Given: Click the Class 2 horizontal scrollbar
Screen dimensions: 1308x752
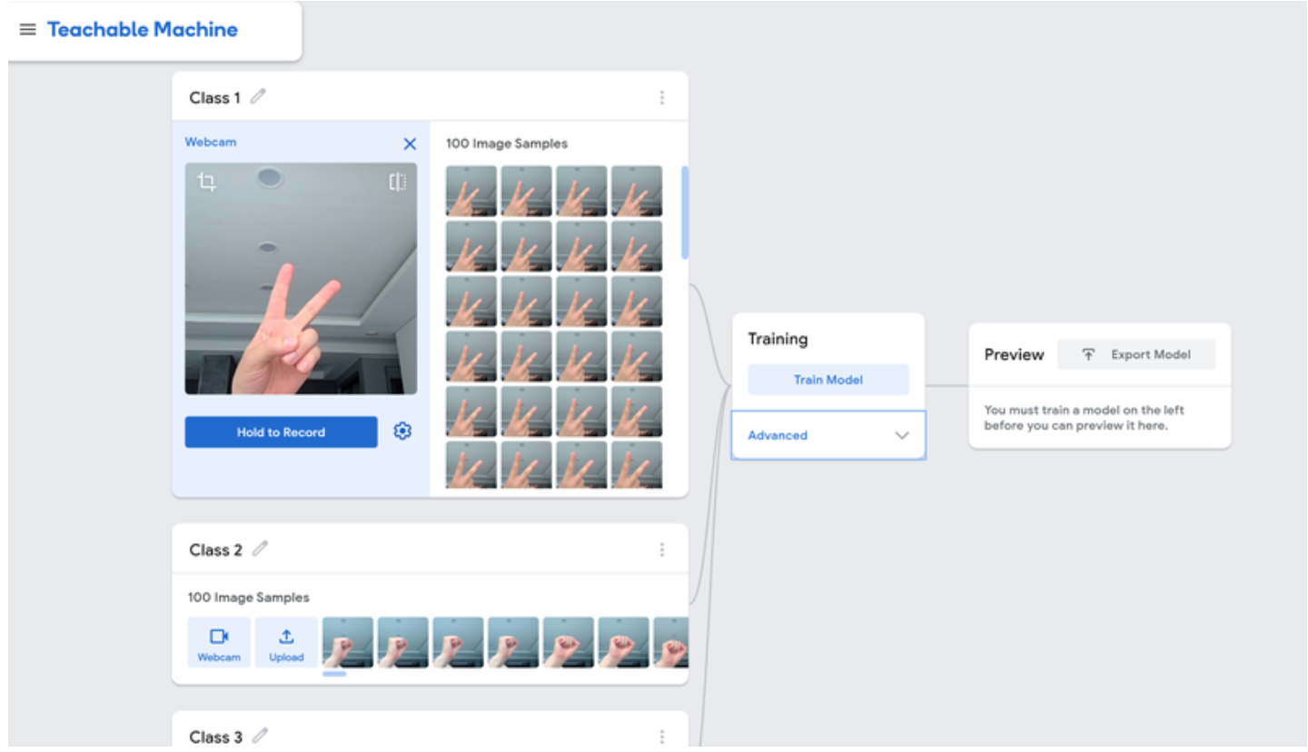Looking at the screenshot, I should click(334, 674).
